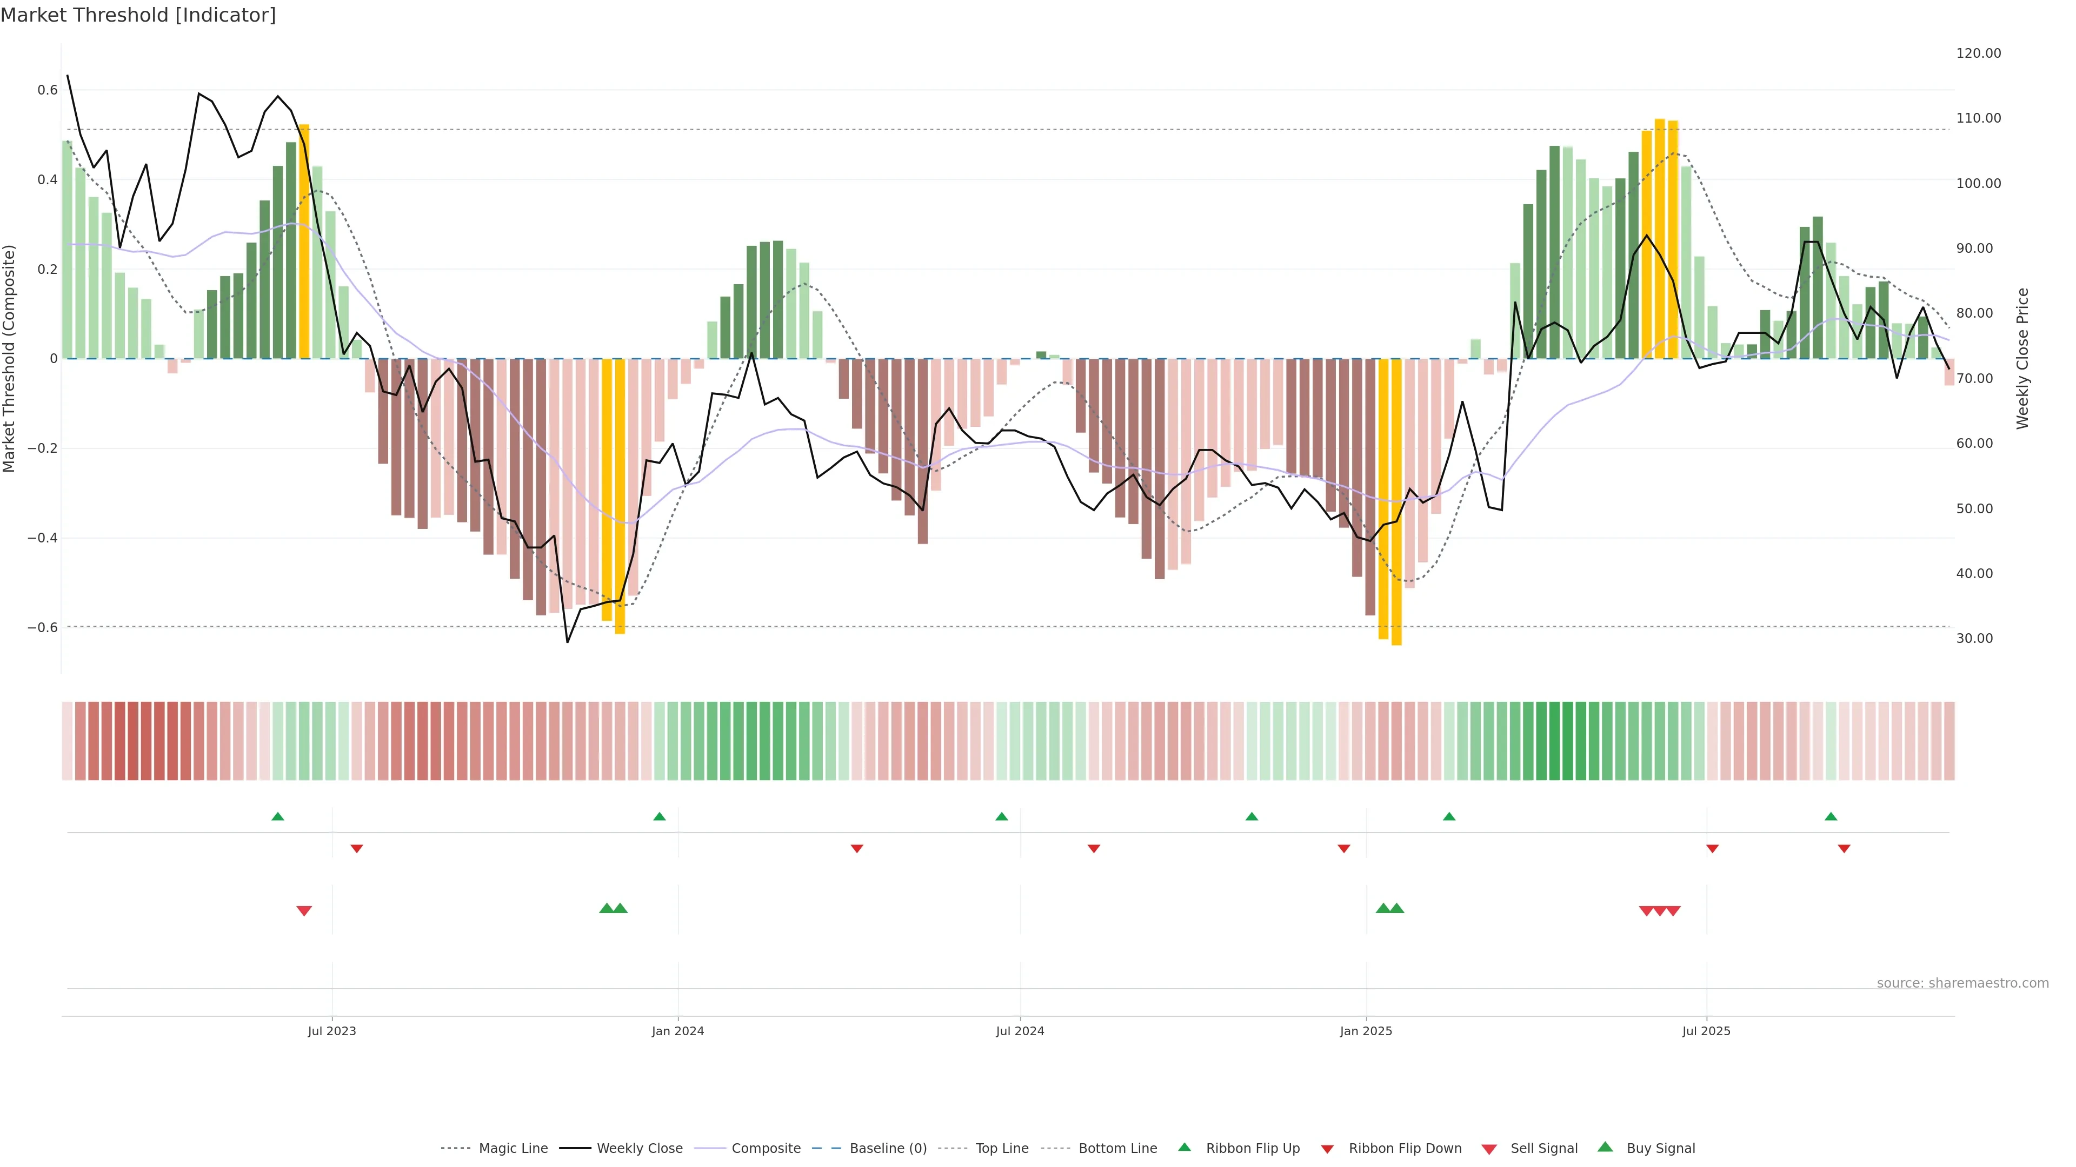The image size is (2076, 1167).
Task: Click the darkest green ribbon cell in the heat strip
Action: point(1555,741)
